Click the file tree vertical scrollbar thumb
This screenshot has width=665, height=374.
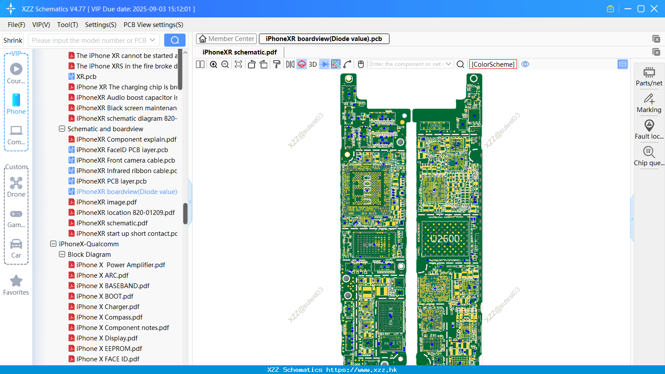[x=185, y=214]
